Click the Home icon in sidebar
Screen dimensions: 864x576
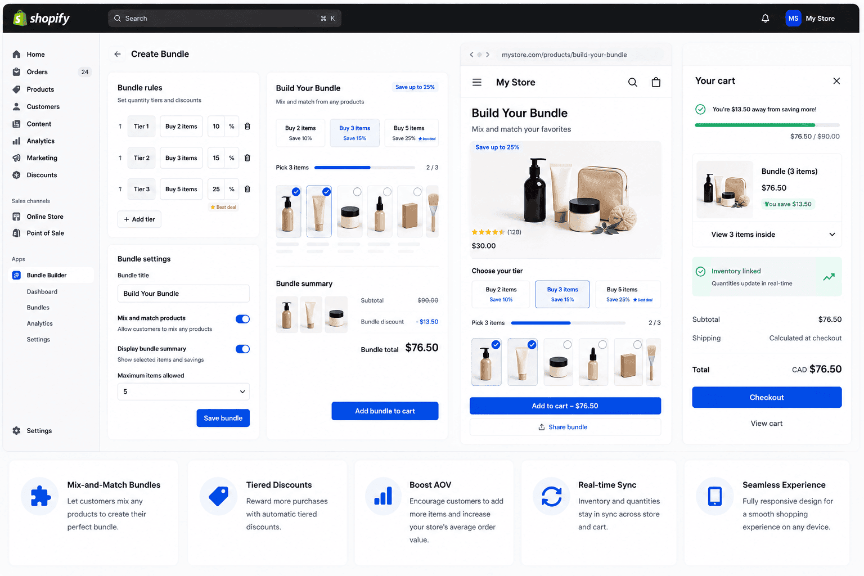16,55
